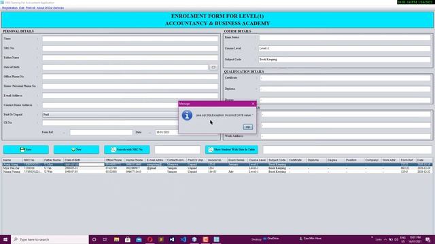Viewport: 435px width, 244px height.
Task: Select the highlighted first student row
Action: tap(217, 165)
